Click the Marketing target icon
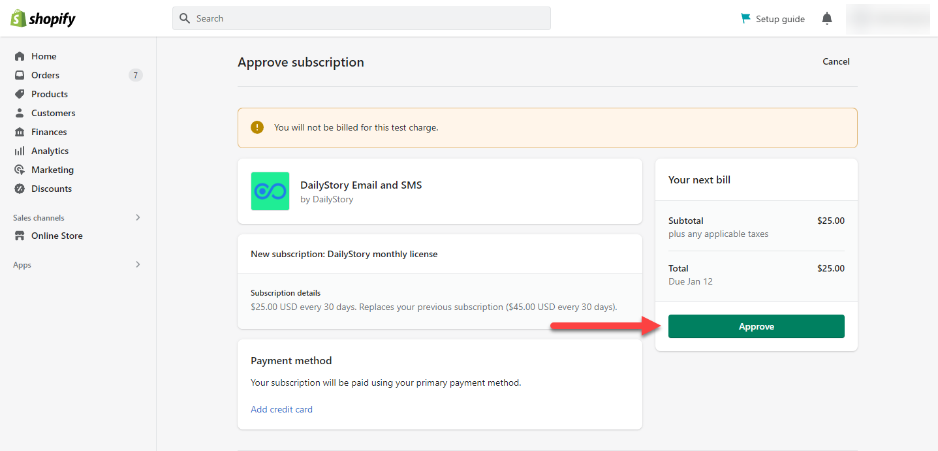The height and width of the screenshot is (451, 938). (20, 170)
